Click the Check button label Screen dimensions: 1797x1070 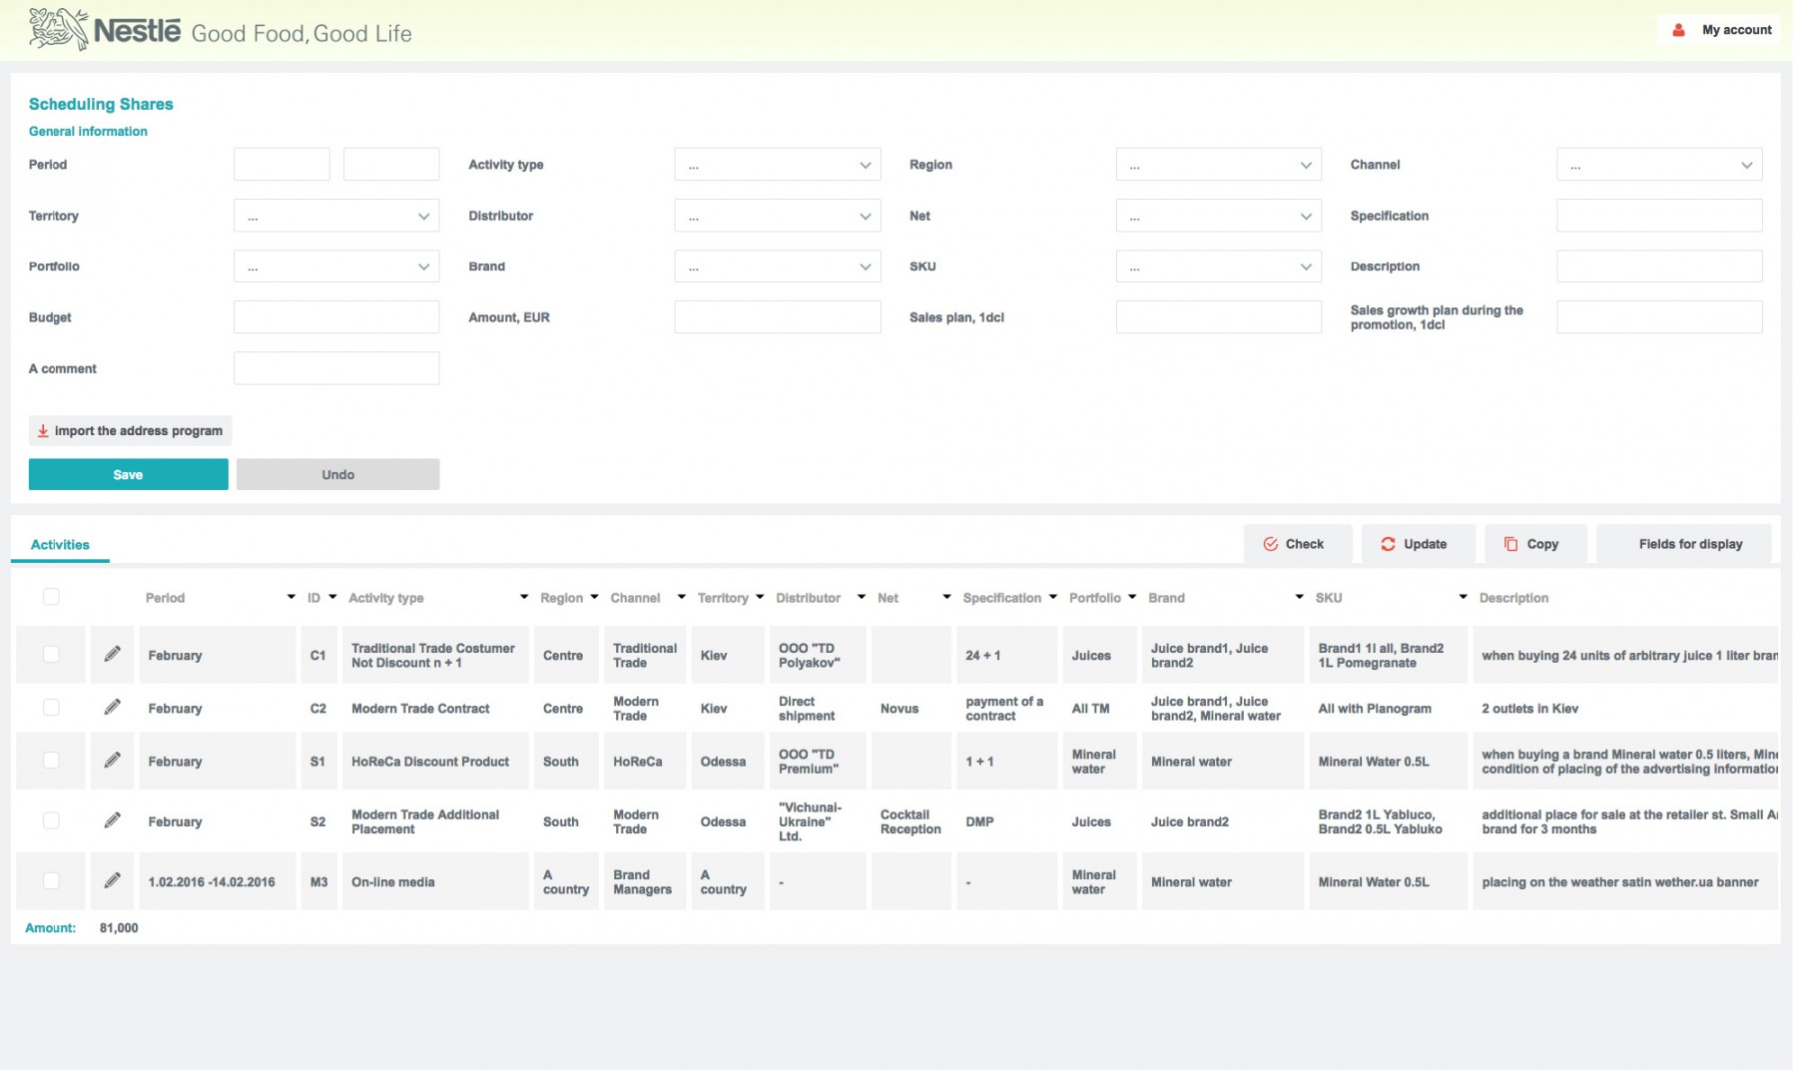1304,544
